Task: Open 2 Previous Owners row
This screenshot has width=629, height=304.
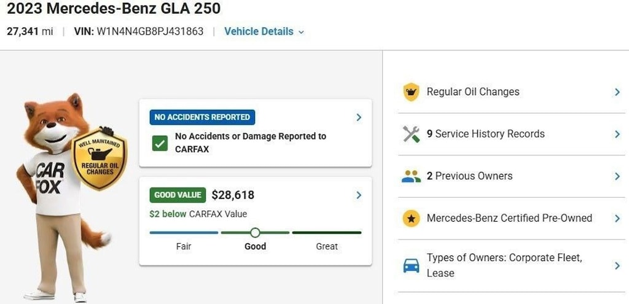Action: [512, 176]
